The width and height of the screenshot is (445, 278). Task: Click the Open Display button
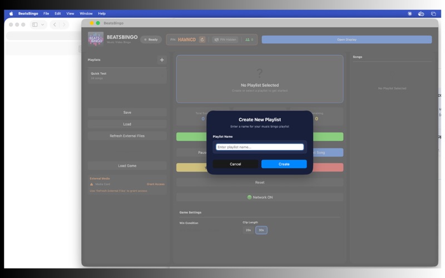pos(347,39)
